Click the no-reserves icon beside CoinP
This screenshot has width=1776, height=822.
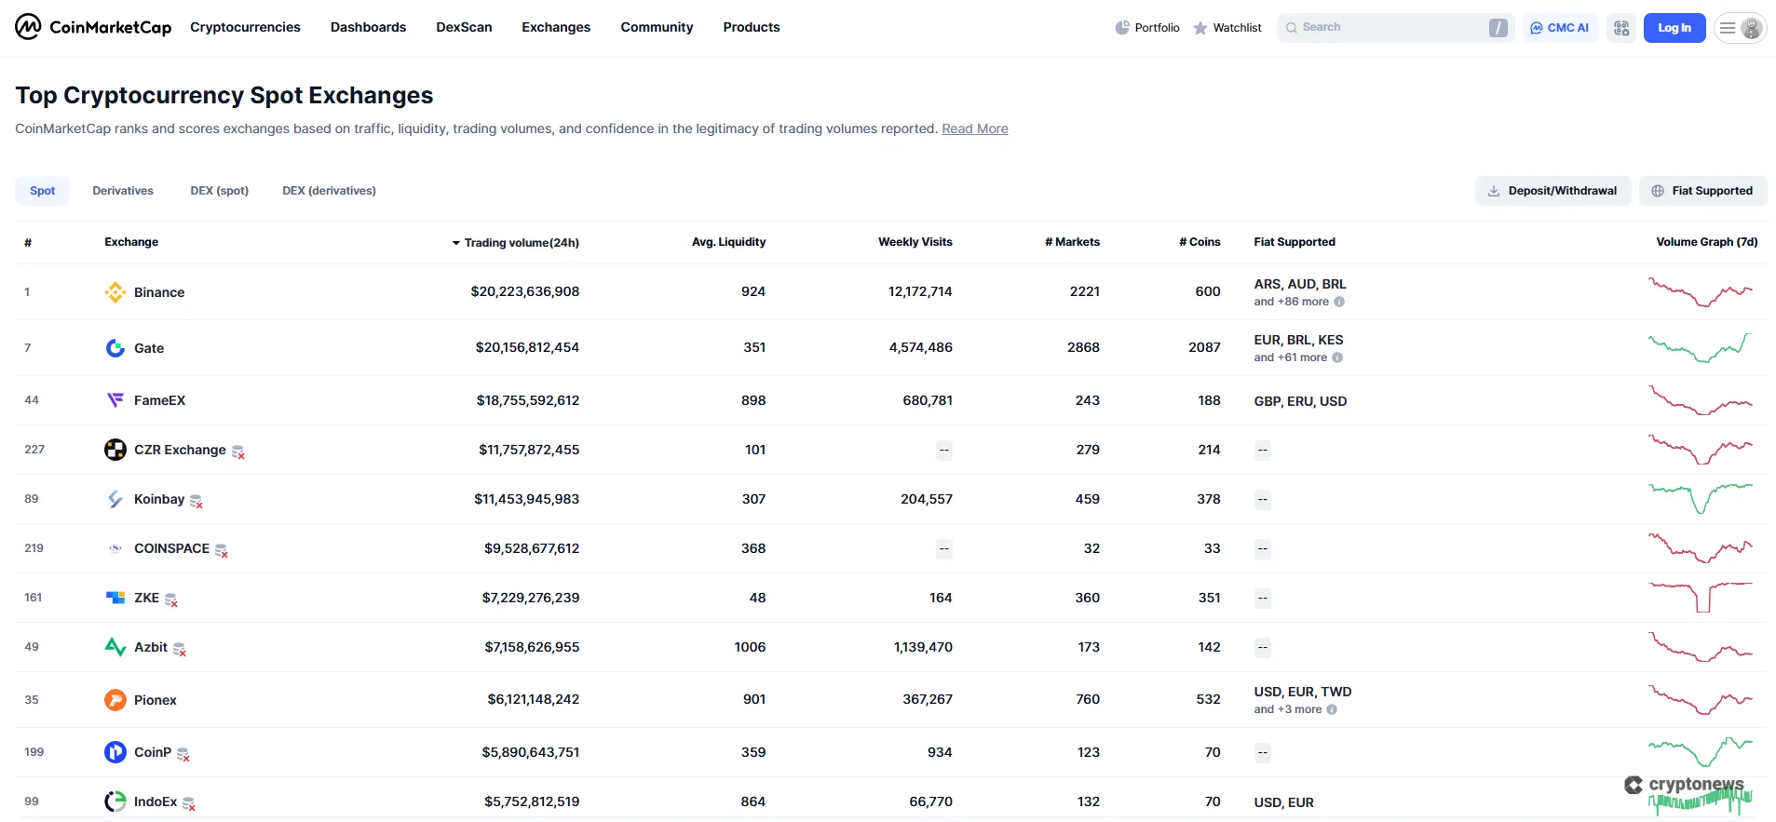[x=183, y=755]
